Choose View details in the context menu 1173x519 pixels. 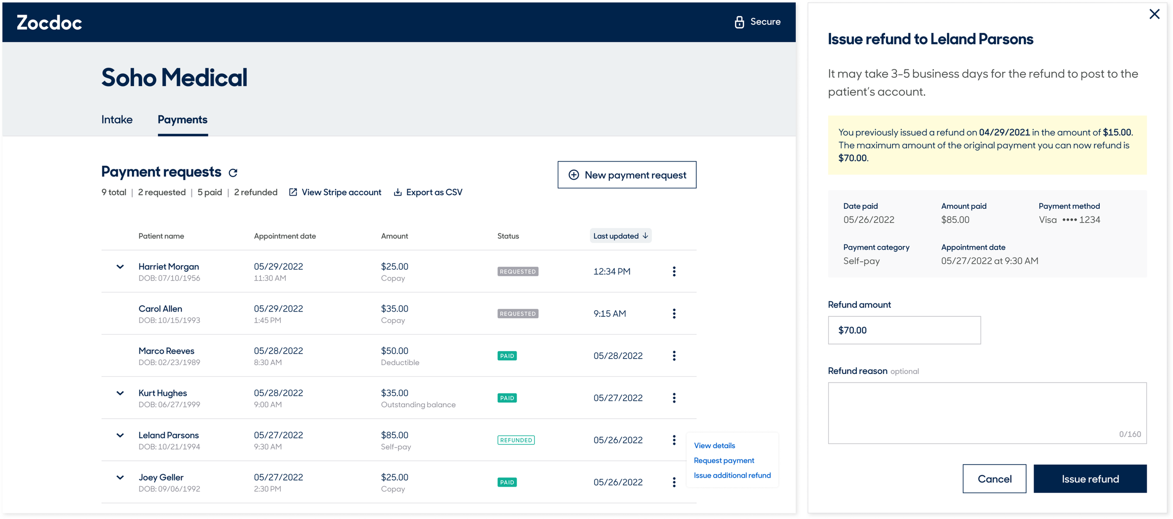point(714,445)
